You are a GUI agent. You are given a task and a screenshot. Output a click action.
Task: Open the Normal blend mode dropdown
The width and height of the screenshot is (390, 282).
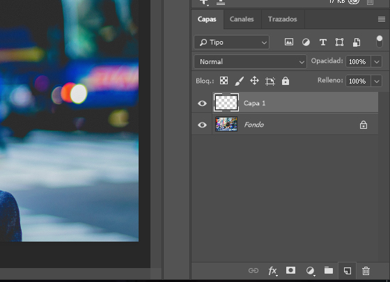250,62
